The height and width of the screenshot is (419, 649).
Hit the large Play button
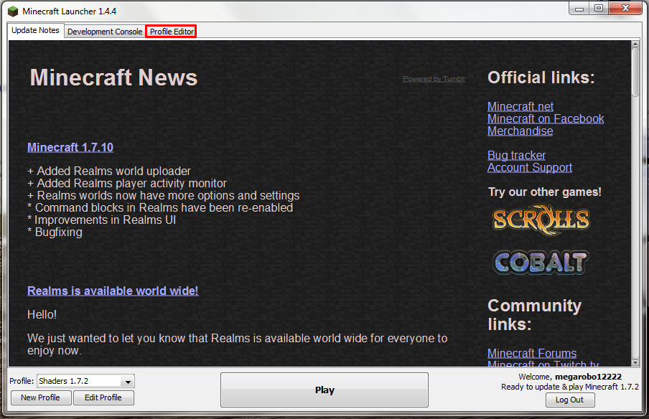(x=324, y=390)
